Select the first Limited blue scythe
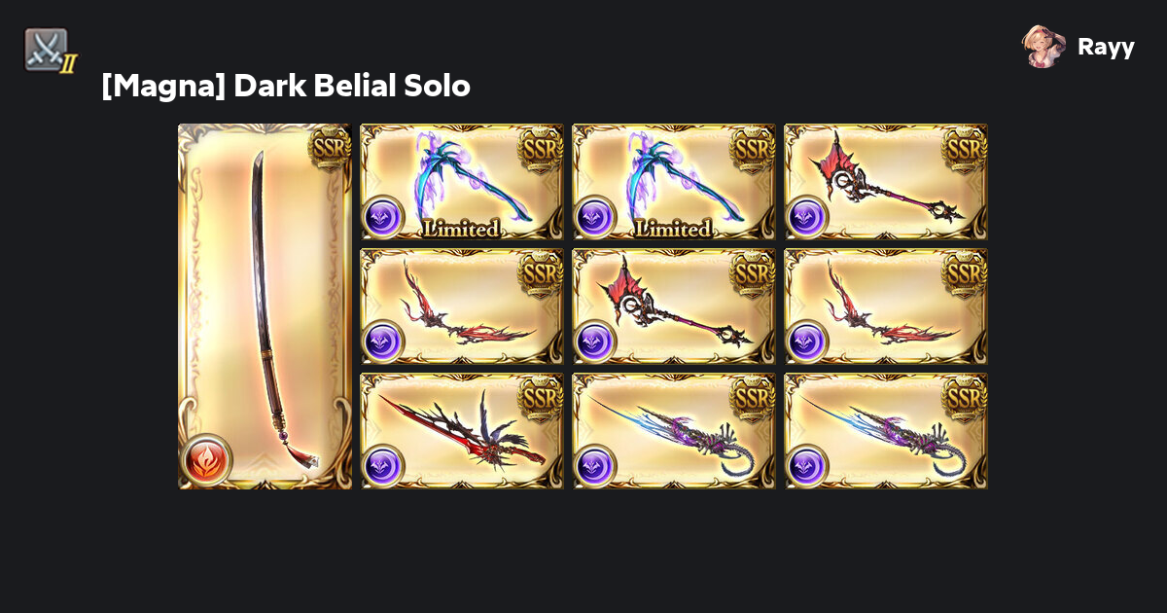 click(x=462, y=182)
